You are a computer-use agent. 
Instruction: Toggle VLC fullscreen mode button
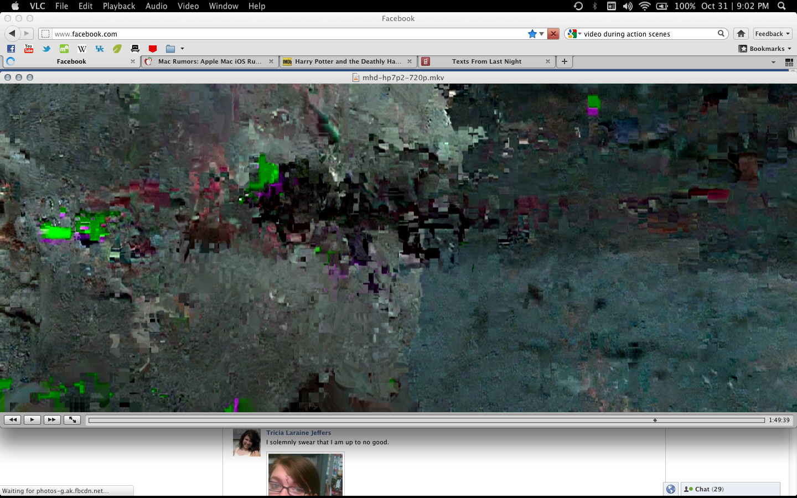(73, 420)
